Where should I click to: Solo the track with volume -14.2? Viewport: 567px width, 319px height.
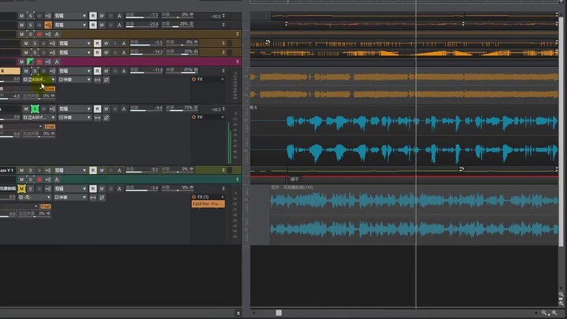point(35,53)
